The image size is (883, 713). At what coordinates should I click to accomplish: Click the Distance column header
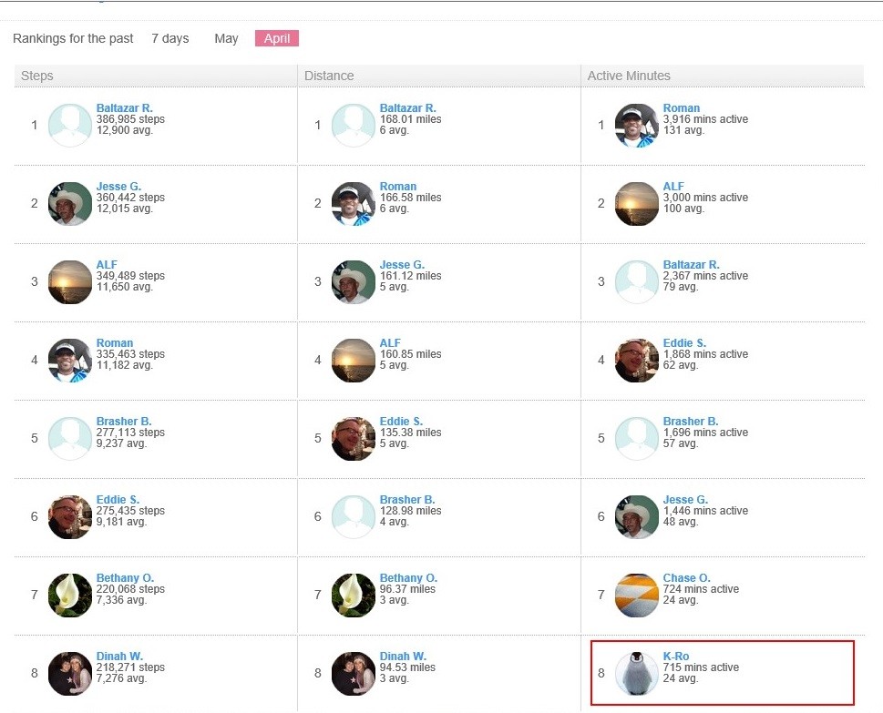pyautogui.click(x=329, y=76)
